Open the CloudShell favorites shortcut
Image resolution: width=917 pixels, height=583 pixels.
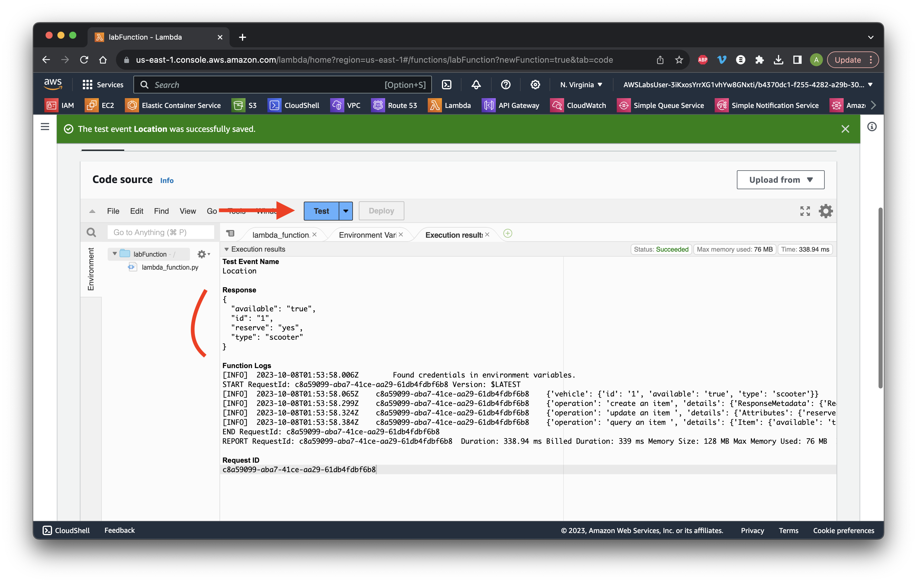[294, 106]
